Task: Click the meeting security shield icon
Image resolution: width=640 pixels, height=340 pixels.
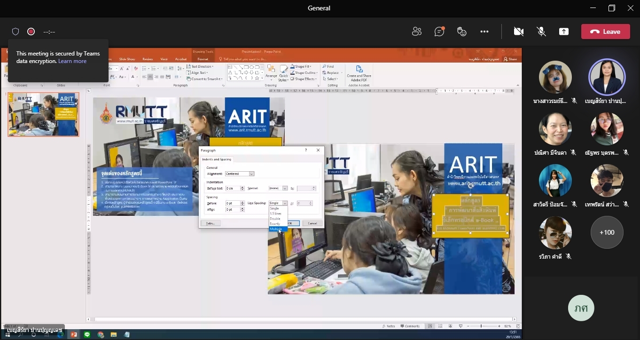Action: point(16,32)
